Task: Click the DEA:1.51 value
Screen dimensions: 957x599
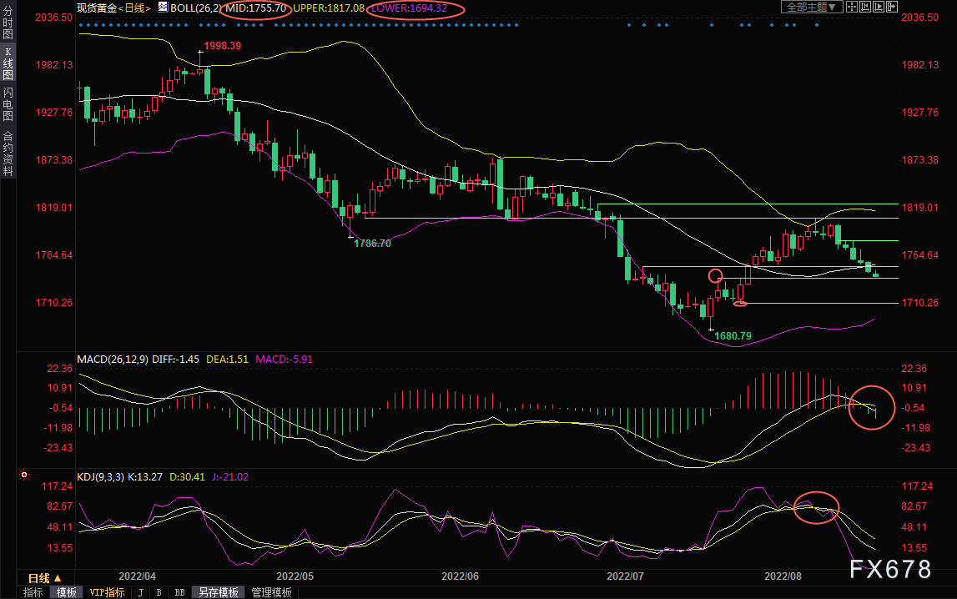Action: [x=228, y=360]
